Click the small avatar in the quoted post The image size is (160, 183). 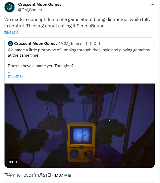point(10,43)
